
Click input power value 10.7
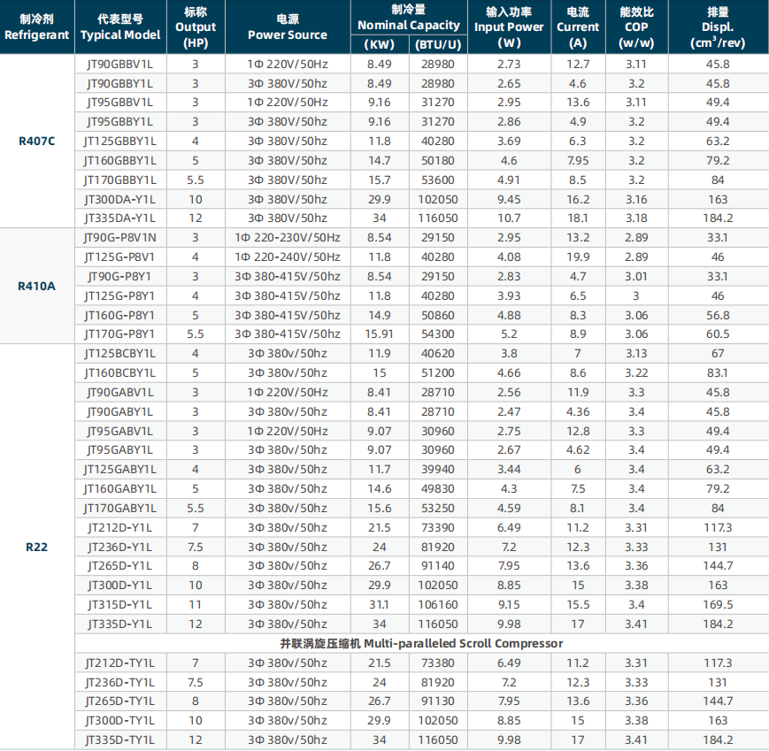coord(509,218)
